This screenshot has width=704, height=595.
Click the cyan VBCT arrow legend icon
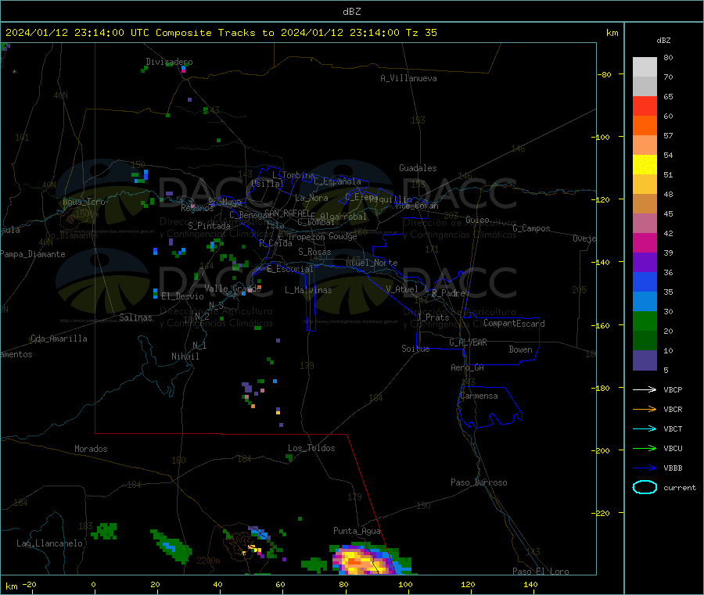click(x=645, y=428)
